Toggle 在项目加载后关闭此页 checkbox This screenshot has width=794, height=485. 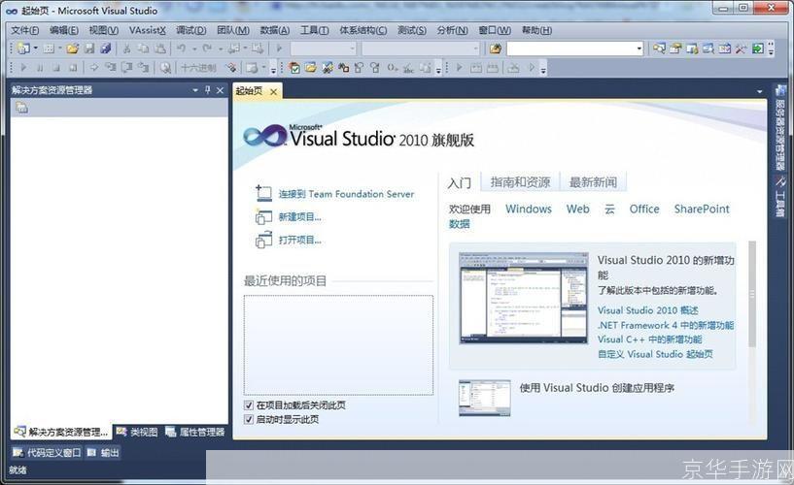click(249, 405)
